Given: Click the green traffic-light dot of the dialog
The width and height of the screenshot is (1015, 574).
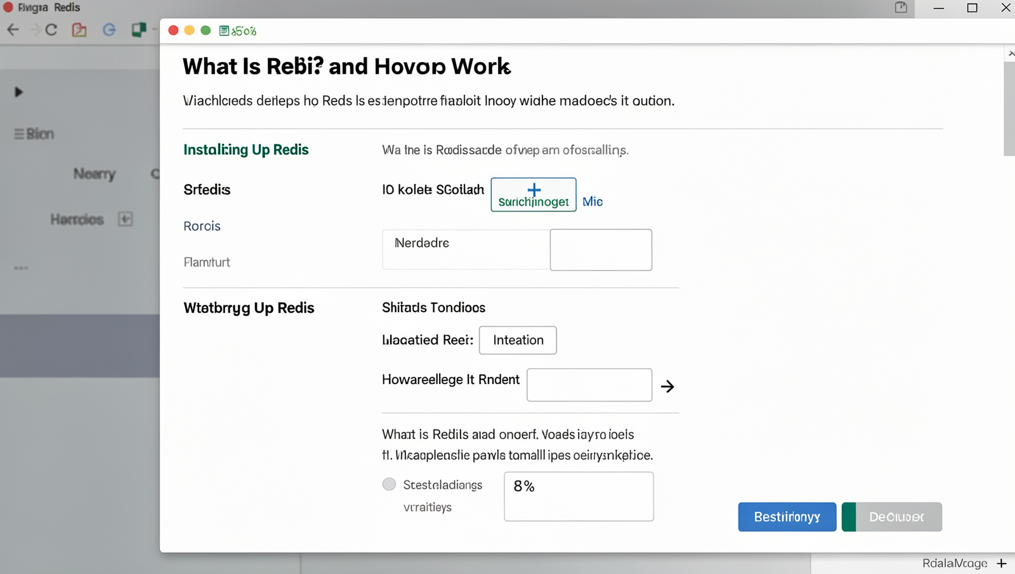Looking at the screenshot, I should 206,30.
